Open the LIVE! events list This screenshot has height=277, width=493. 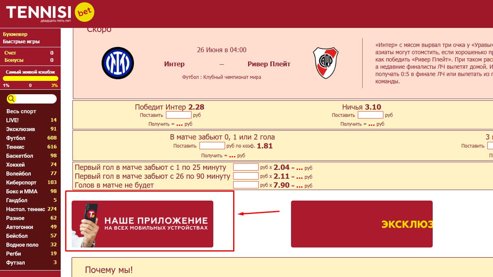(x=31, y=120)
